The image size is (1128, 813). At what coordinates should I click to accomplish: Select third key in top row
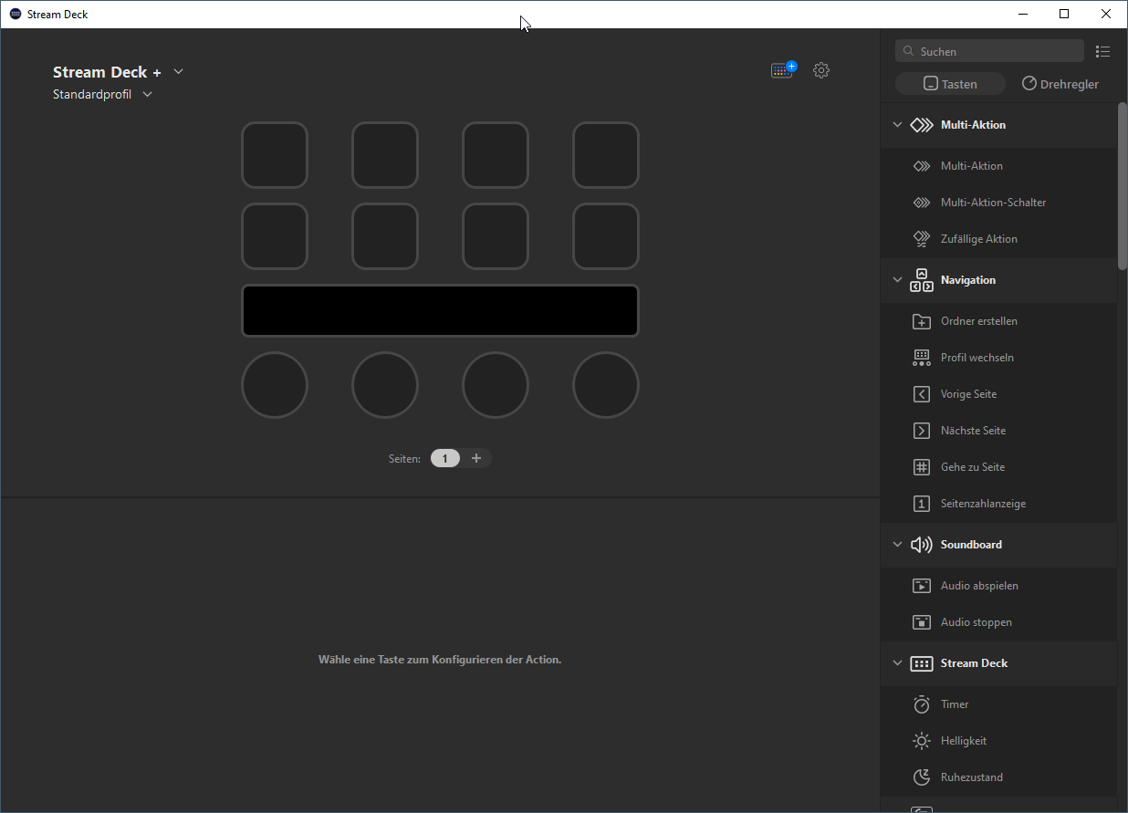[496, 155]
